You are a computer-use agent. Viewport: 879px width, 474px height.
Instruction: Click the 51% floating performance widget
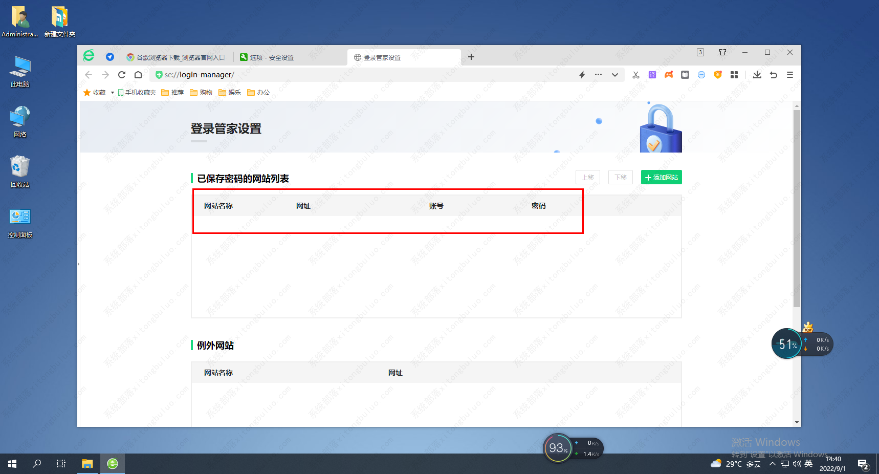click(786, 344)
